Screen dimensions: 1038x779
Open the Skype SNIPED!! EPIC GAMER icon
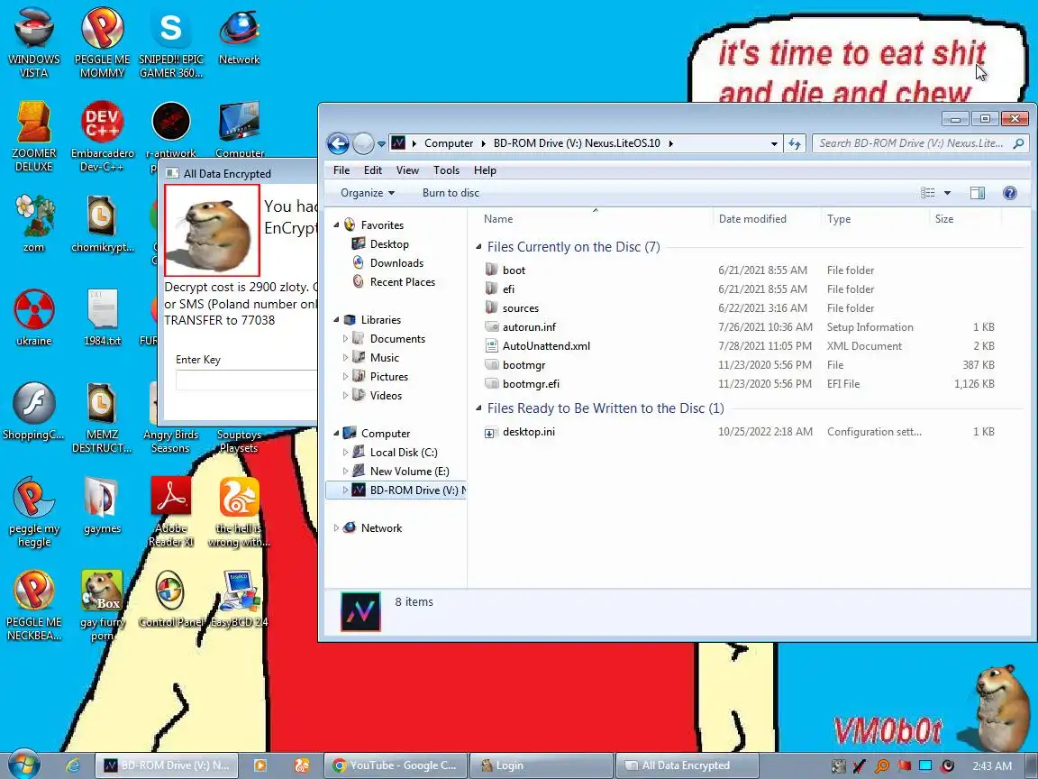point(171,43)
